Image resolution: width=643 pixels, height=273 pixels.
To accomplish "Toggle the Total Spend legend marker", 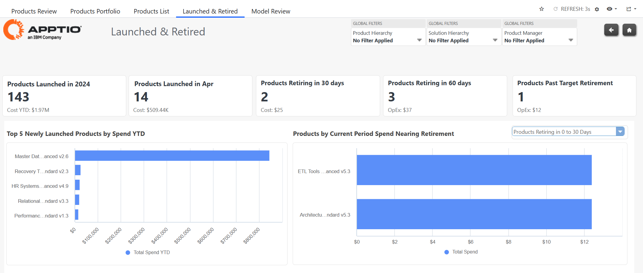I will click(446, 252).
